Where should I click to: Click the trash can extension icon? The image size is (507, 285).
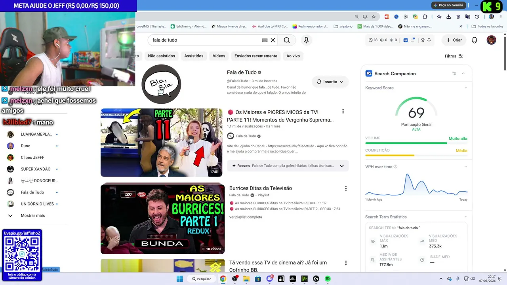pyautogui.click(x=458, y=17)
